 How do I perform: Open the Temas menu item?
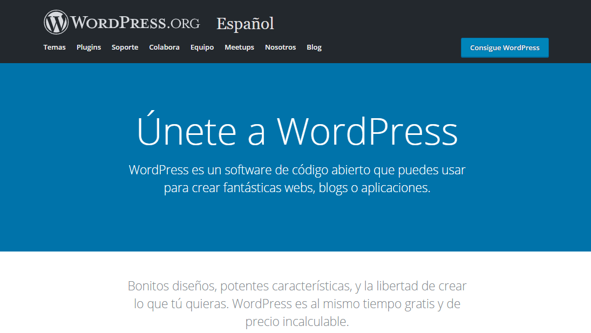[55, 47]
